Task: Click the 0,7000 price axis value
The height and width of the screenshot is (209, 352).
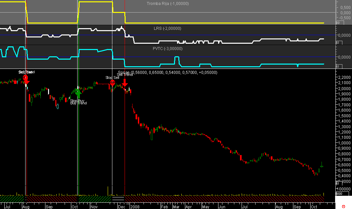Action: (344, 159)
